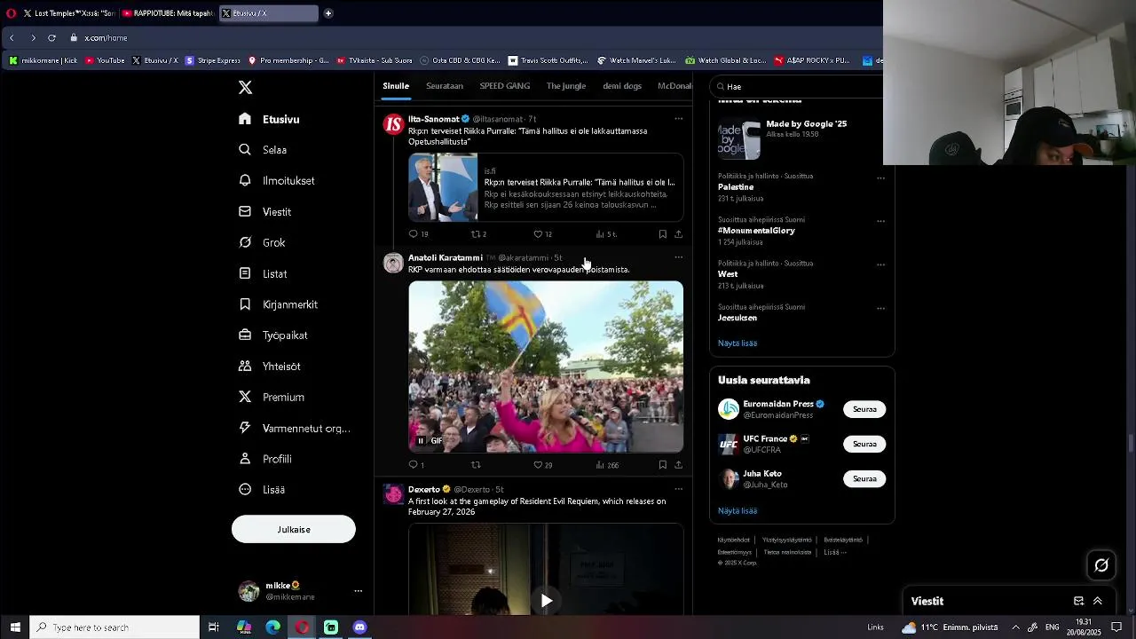Click the X logo in sidebar

[x=246, y=87]
